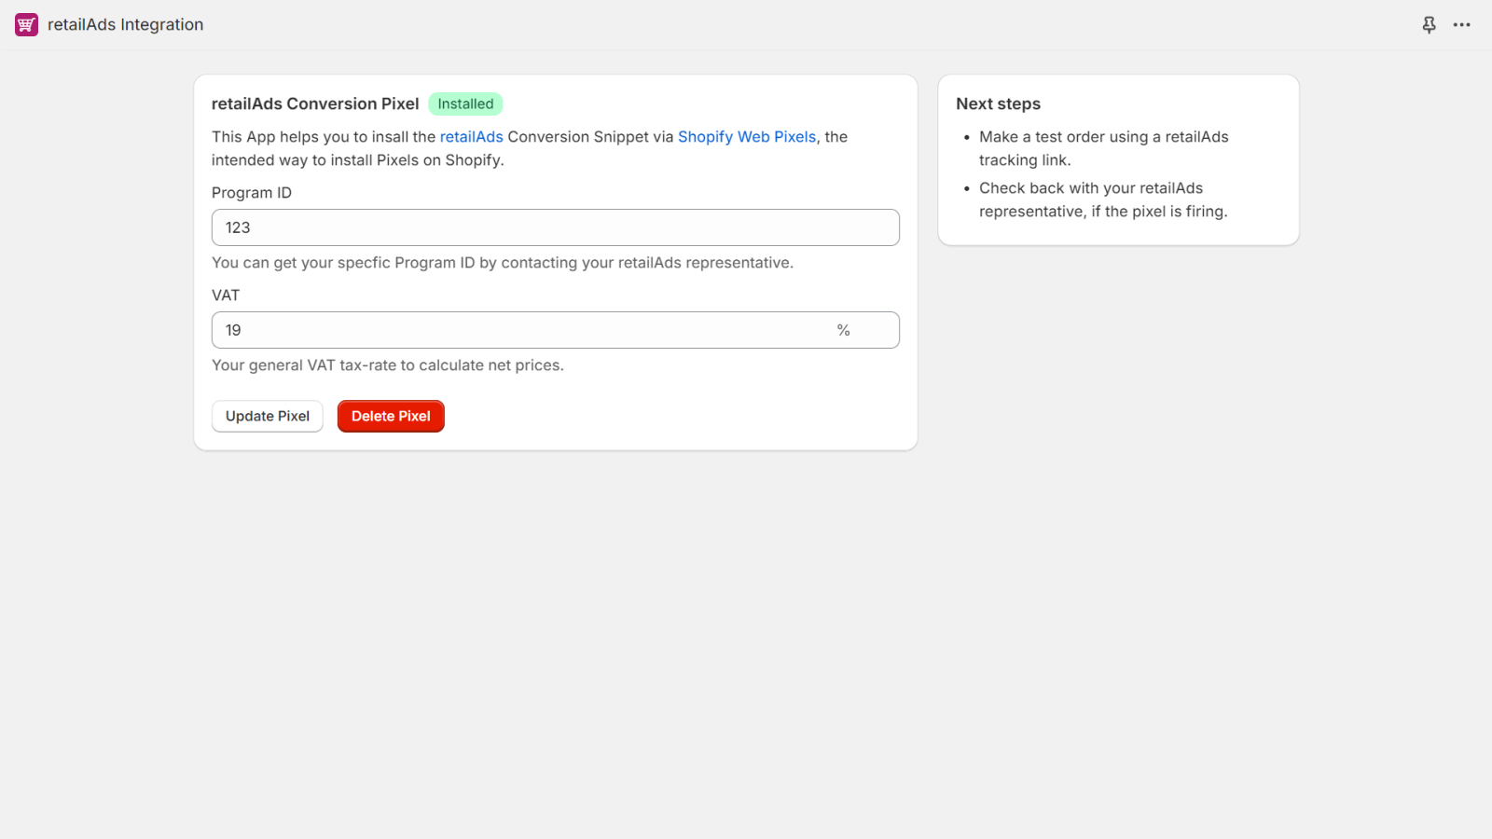Click the retailAds shopping cart app icon
Screen dimensions: 1492x839
click(26, 25)
